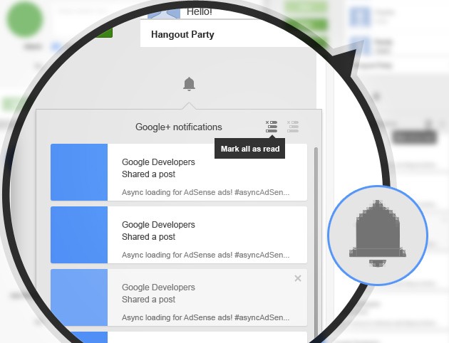Viewport: 449px width, 343px height.
Task: Click the second notification's blue thumbnail
Action: click(79, 235)
